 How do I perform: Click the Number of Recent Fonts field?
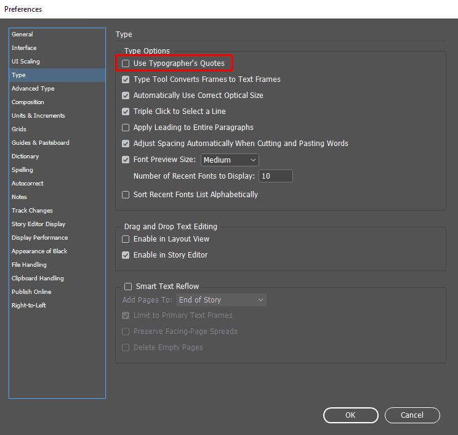pos(275,176)
